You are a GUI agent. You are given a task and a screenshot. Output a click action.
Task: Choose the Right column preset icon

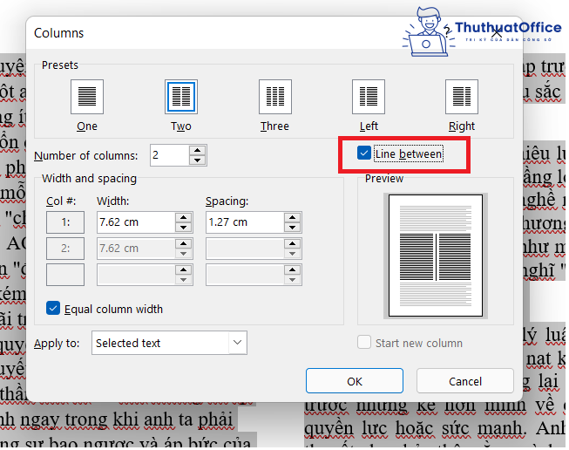click(462, 97)
